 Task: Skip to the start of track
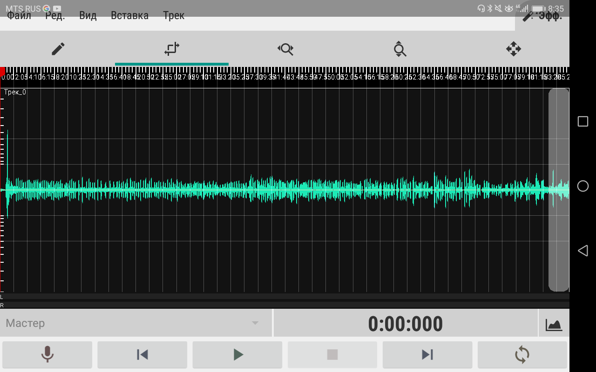point(142,355)
